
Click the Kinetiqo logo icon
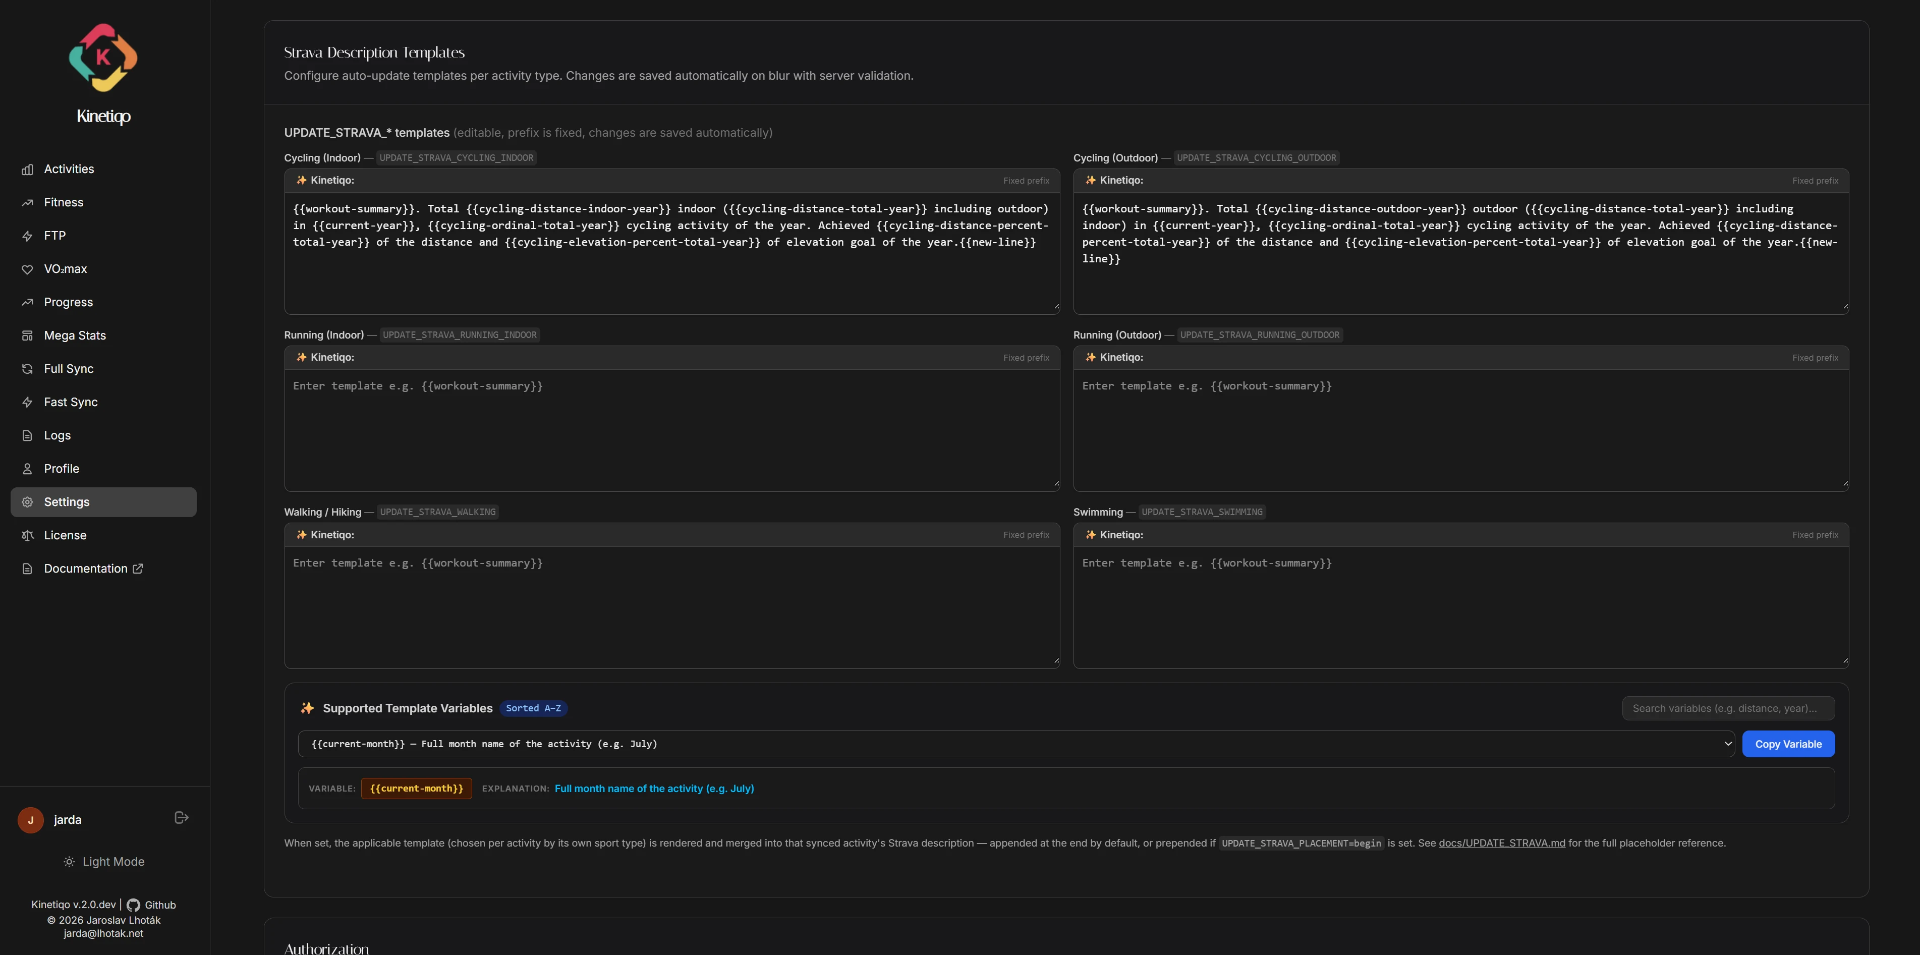(103, 58)
